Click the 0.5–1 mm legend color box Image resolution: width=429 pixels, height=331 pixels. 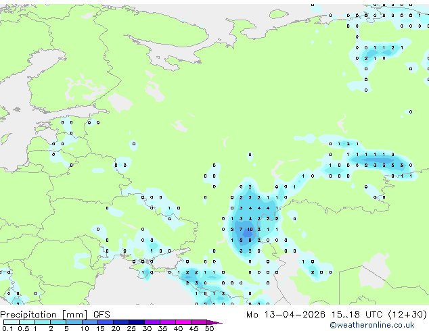[x=27, y=322]
